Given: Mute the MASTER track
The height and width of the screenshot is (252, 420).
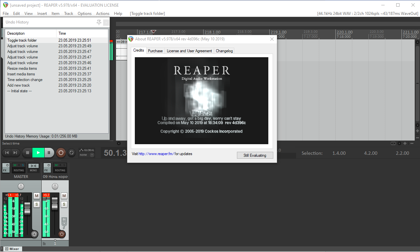Looking at the screenshot, I should (37, 196).
